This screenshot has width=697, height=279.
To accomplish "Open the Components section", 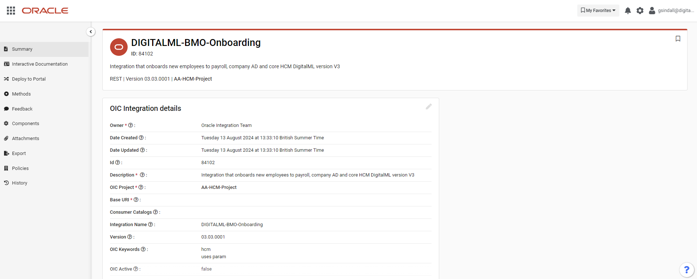I will pyautogui.click(x=44, y=124).
